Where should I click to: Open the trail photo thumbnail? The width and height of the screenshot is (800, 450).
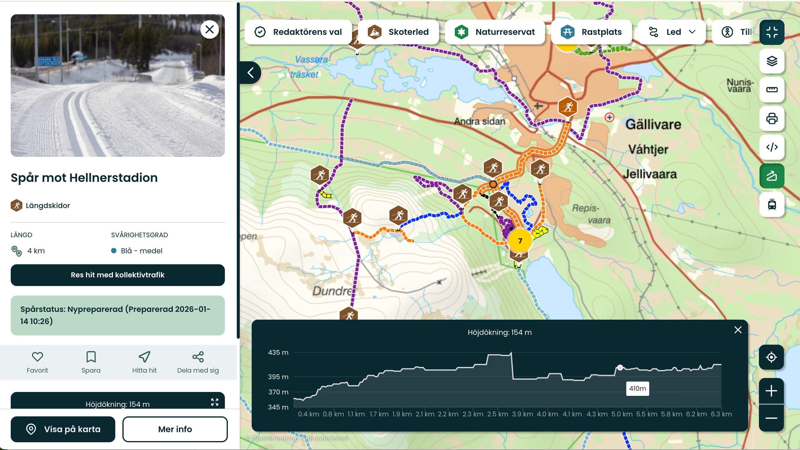point(118,86)
